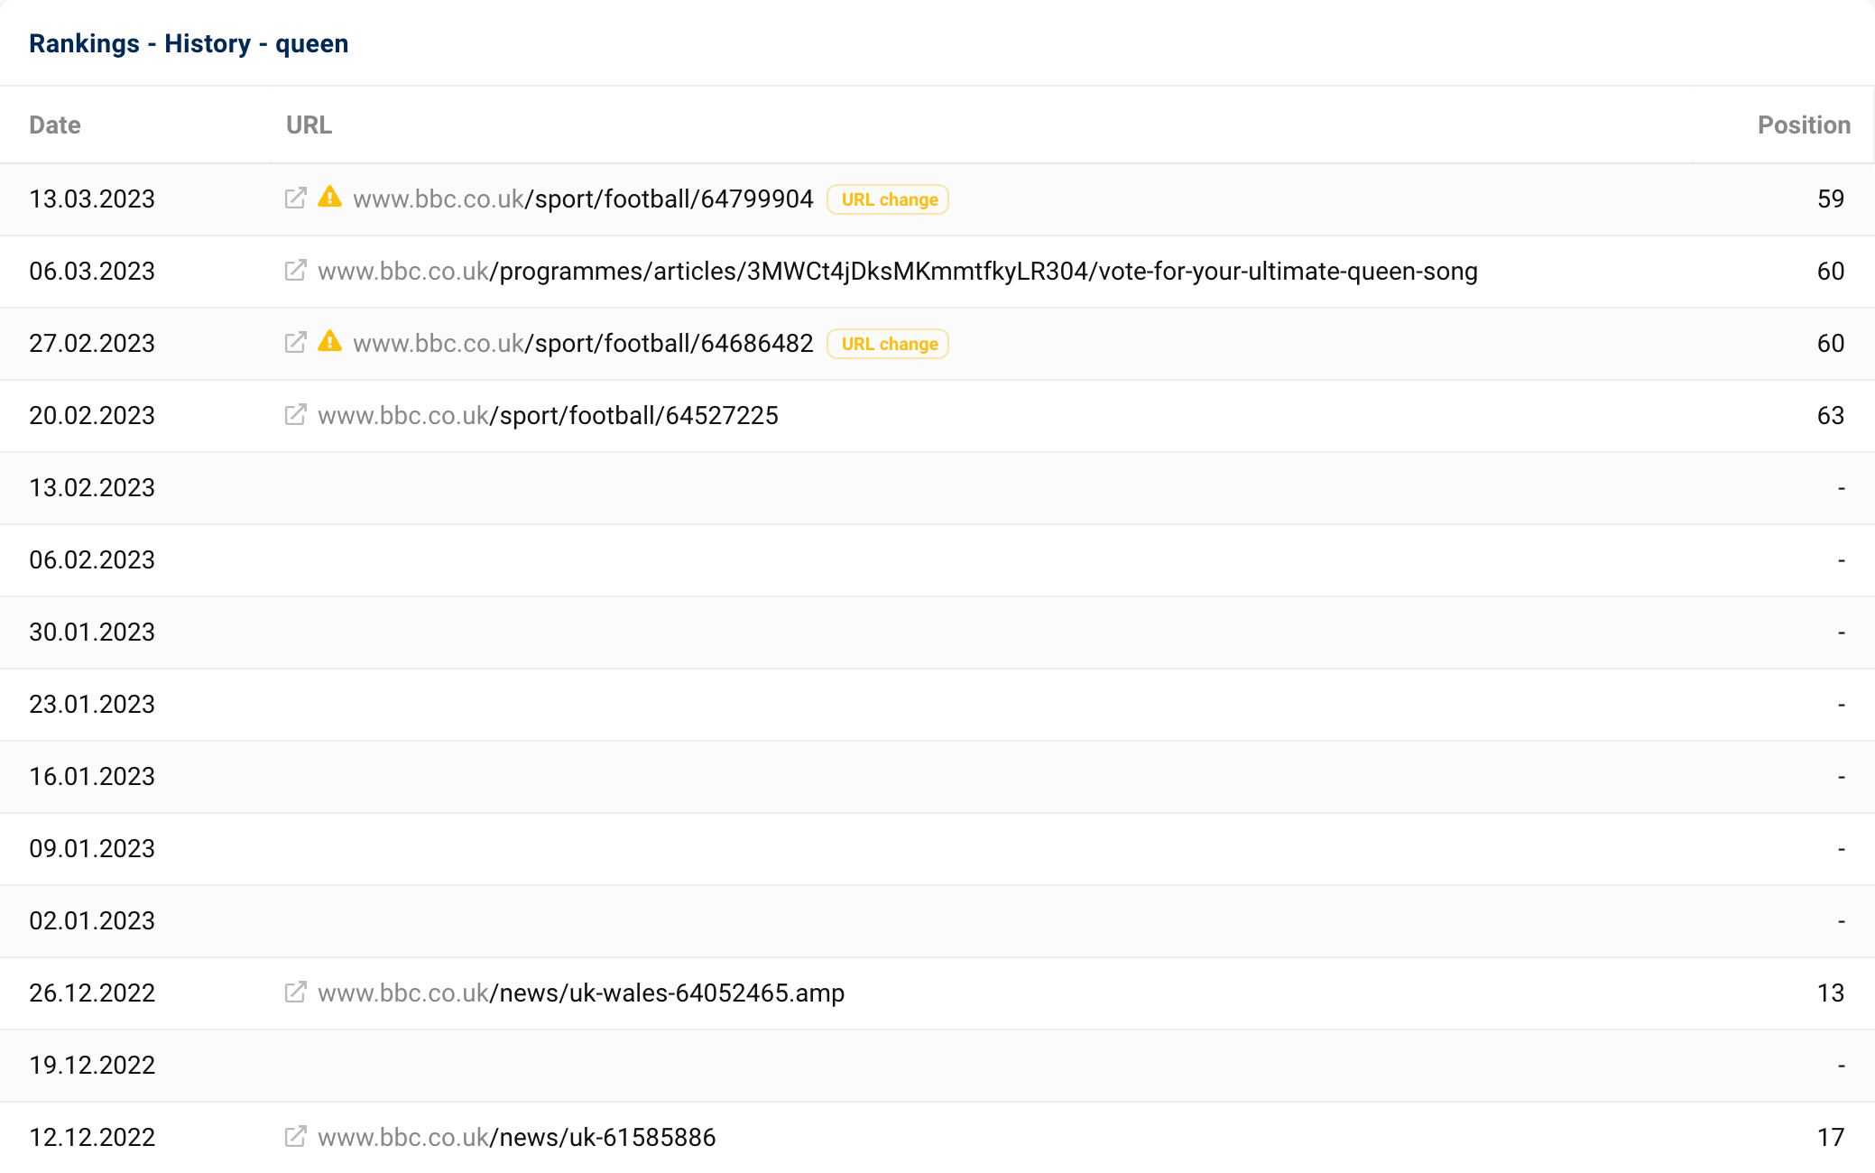Click the 'Rankings - History - queen' title
This screenshot has width=1875, height=1173.
(189, 43)
